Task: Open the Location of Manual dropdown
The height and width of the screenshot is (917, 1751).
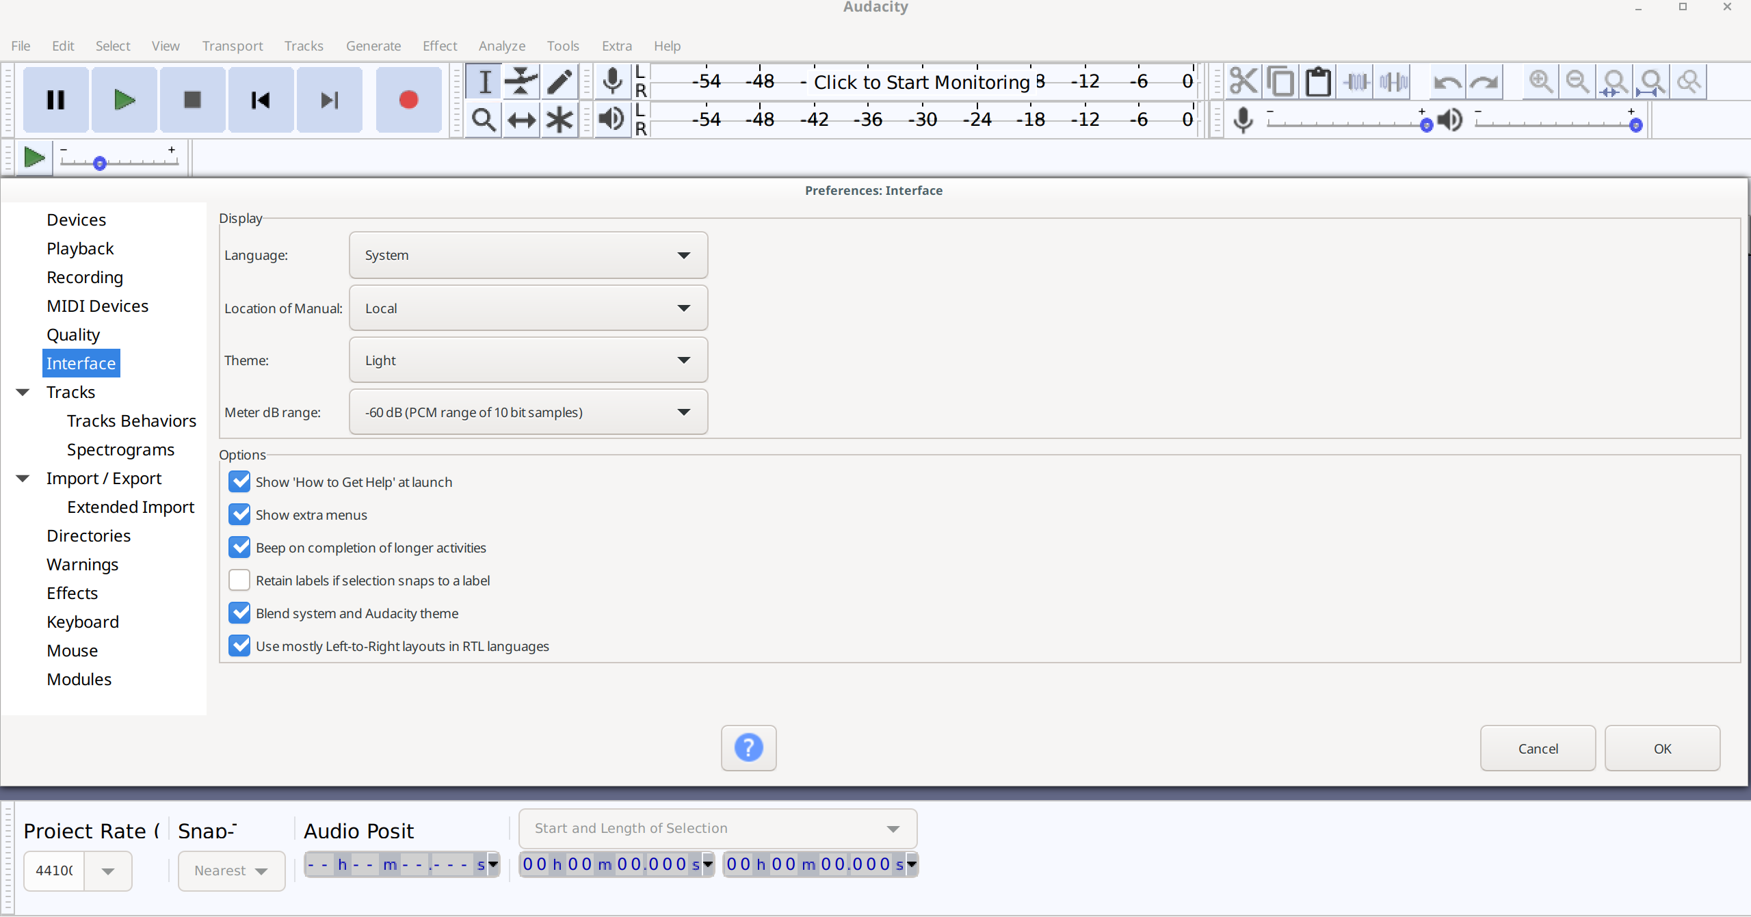Action: point(528,308)
